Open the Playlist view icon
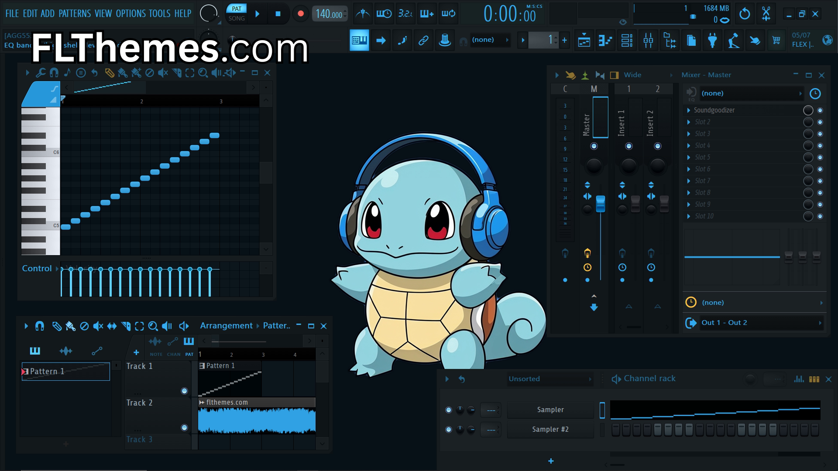 tap(584, 41)
